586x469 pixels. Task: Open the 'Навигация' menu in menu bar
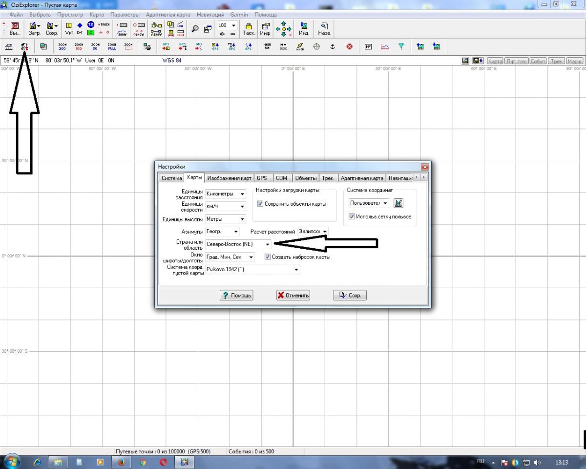pos(210,15)
